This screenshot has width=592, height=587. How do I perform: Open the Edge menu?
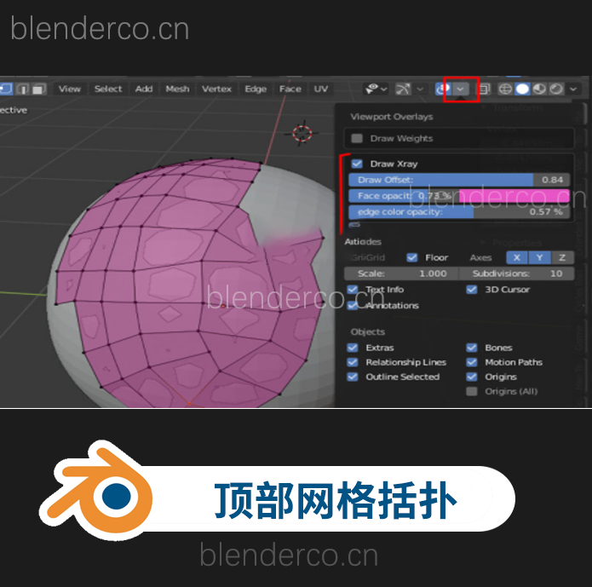[256, 89]
